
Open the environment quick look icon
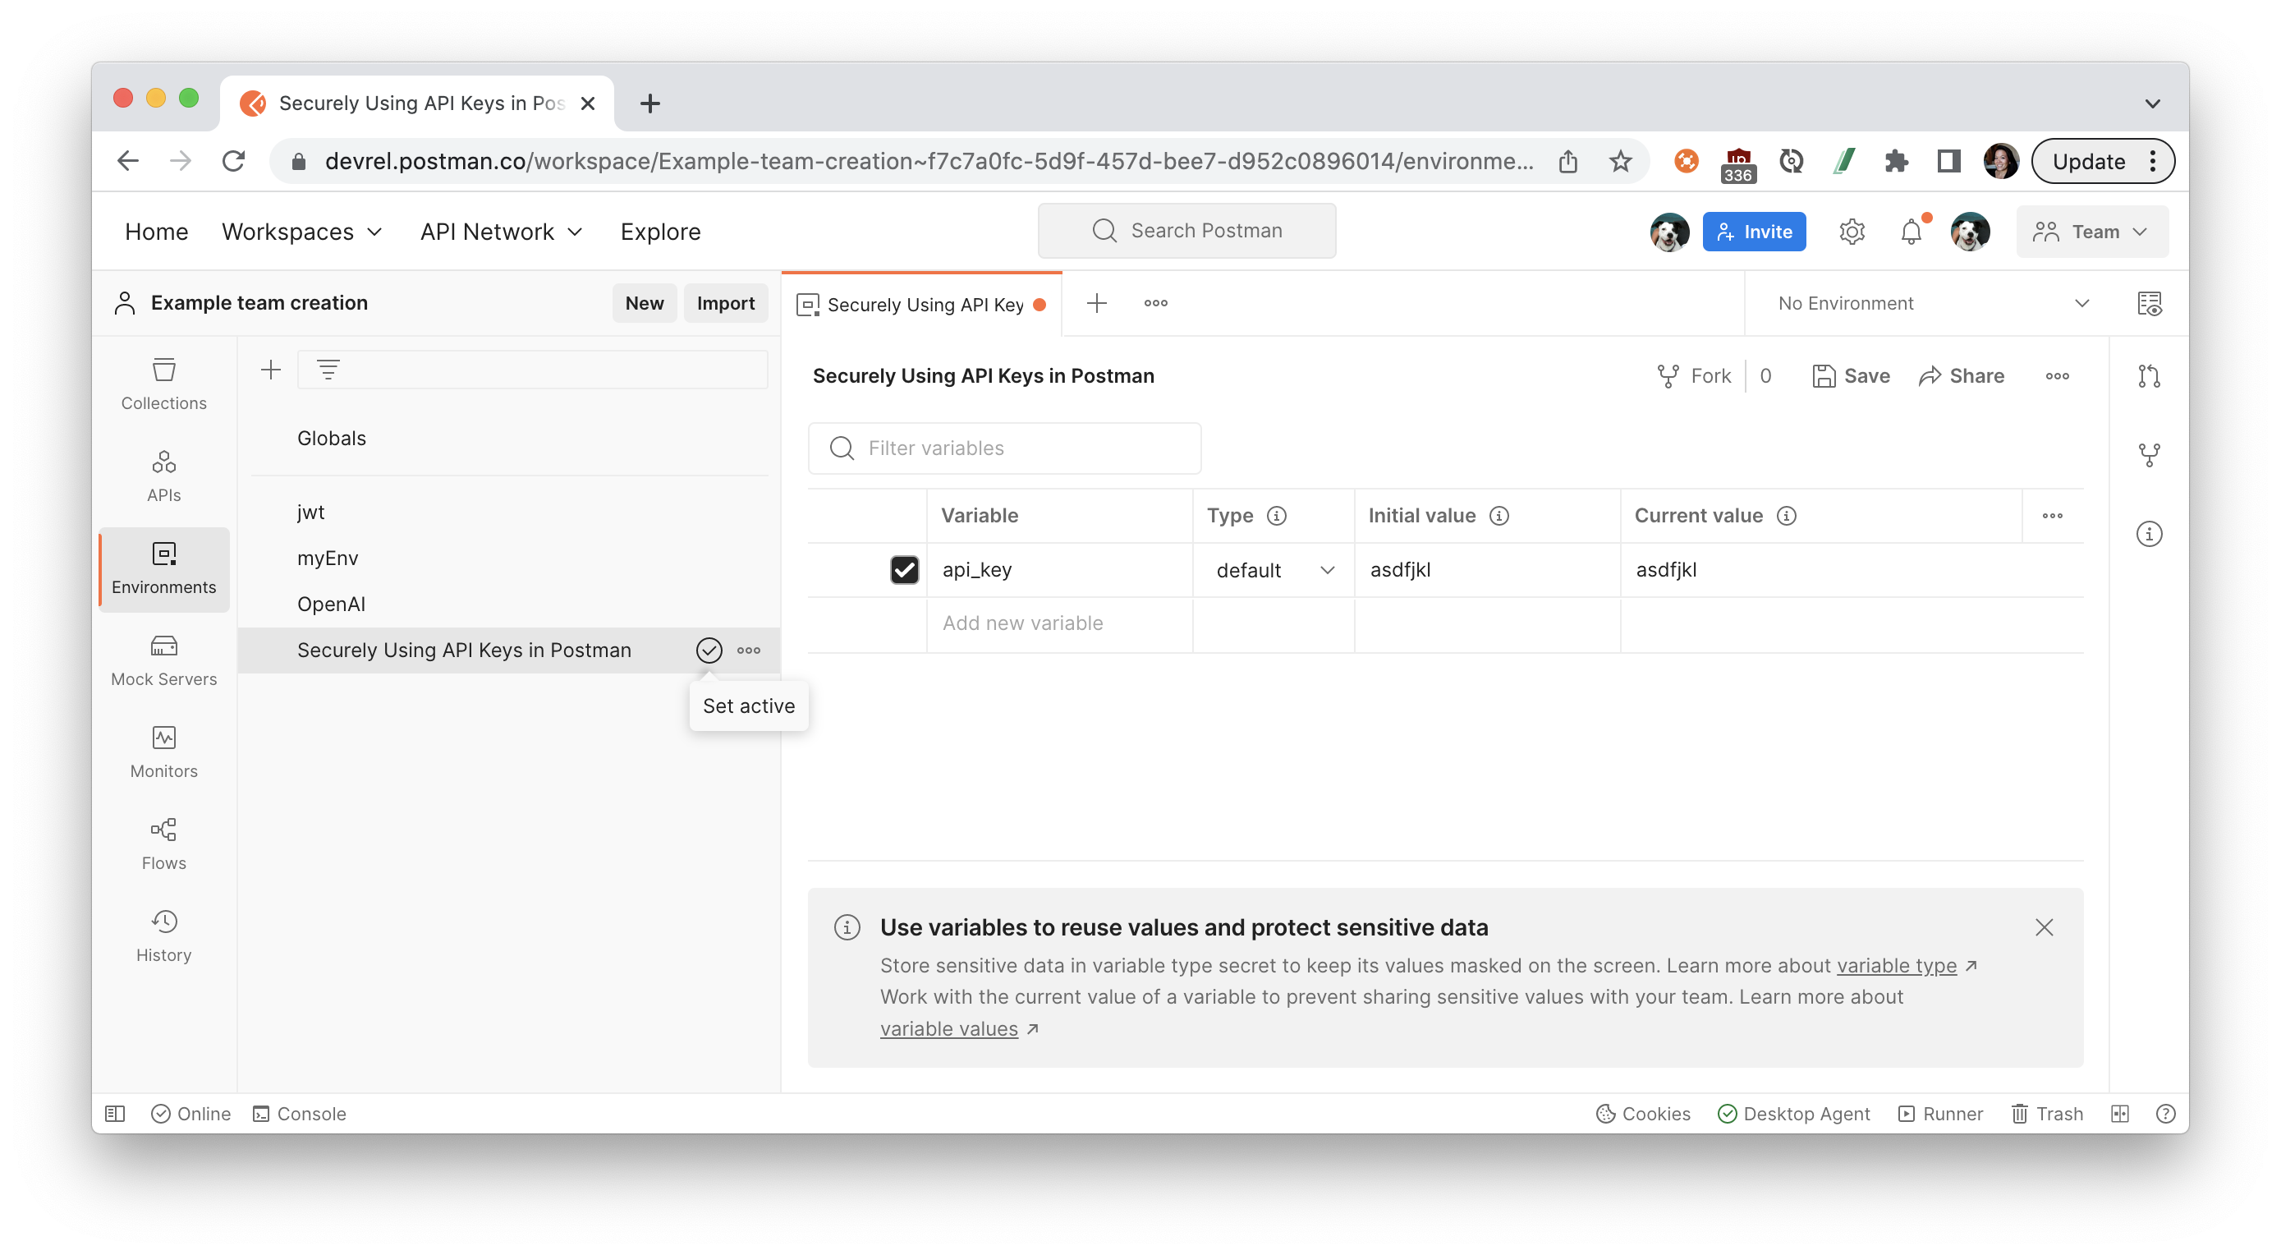click(2150, 303)
